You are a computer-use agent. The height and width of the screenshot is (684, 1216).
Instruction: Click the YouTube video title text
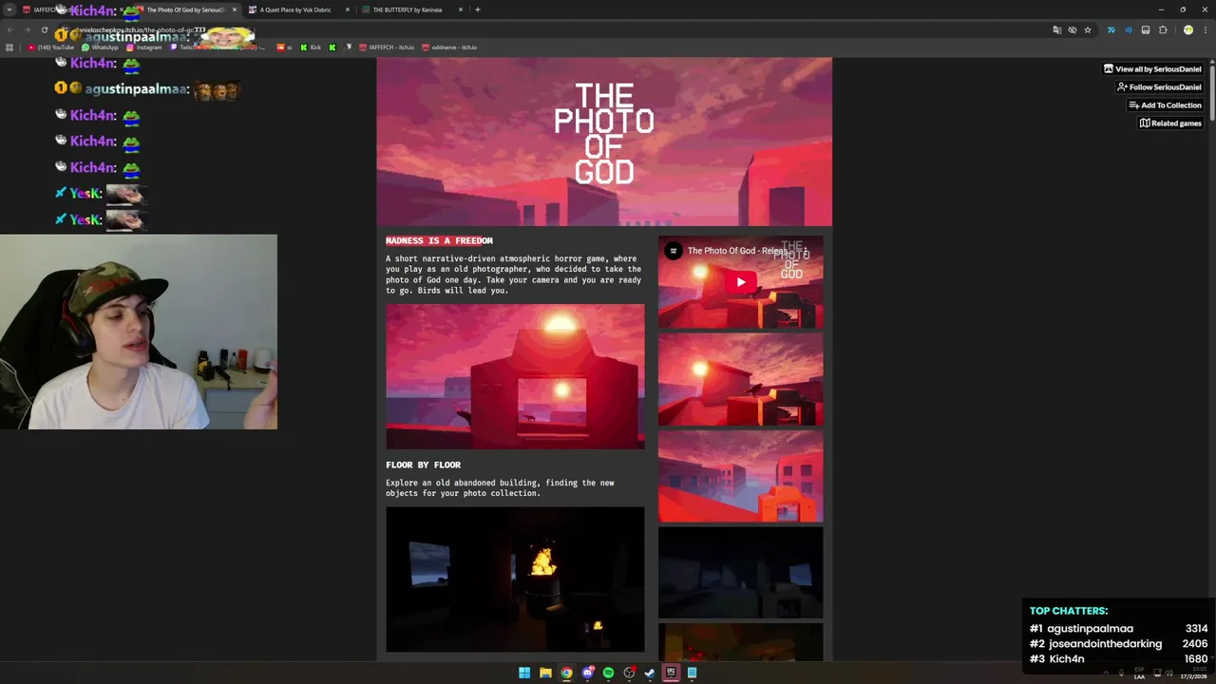coord(736,251)
